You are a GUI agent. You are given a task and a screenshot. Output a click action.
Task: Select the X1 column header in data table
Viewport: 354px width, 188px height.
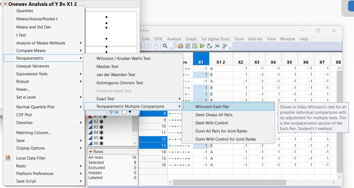[201, 59]
